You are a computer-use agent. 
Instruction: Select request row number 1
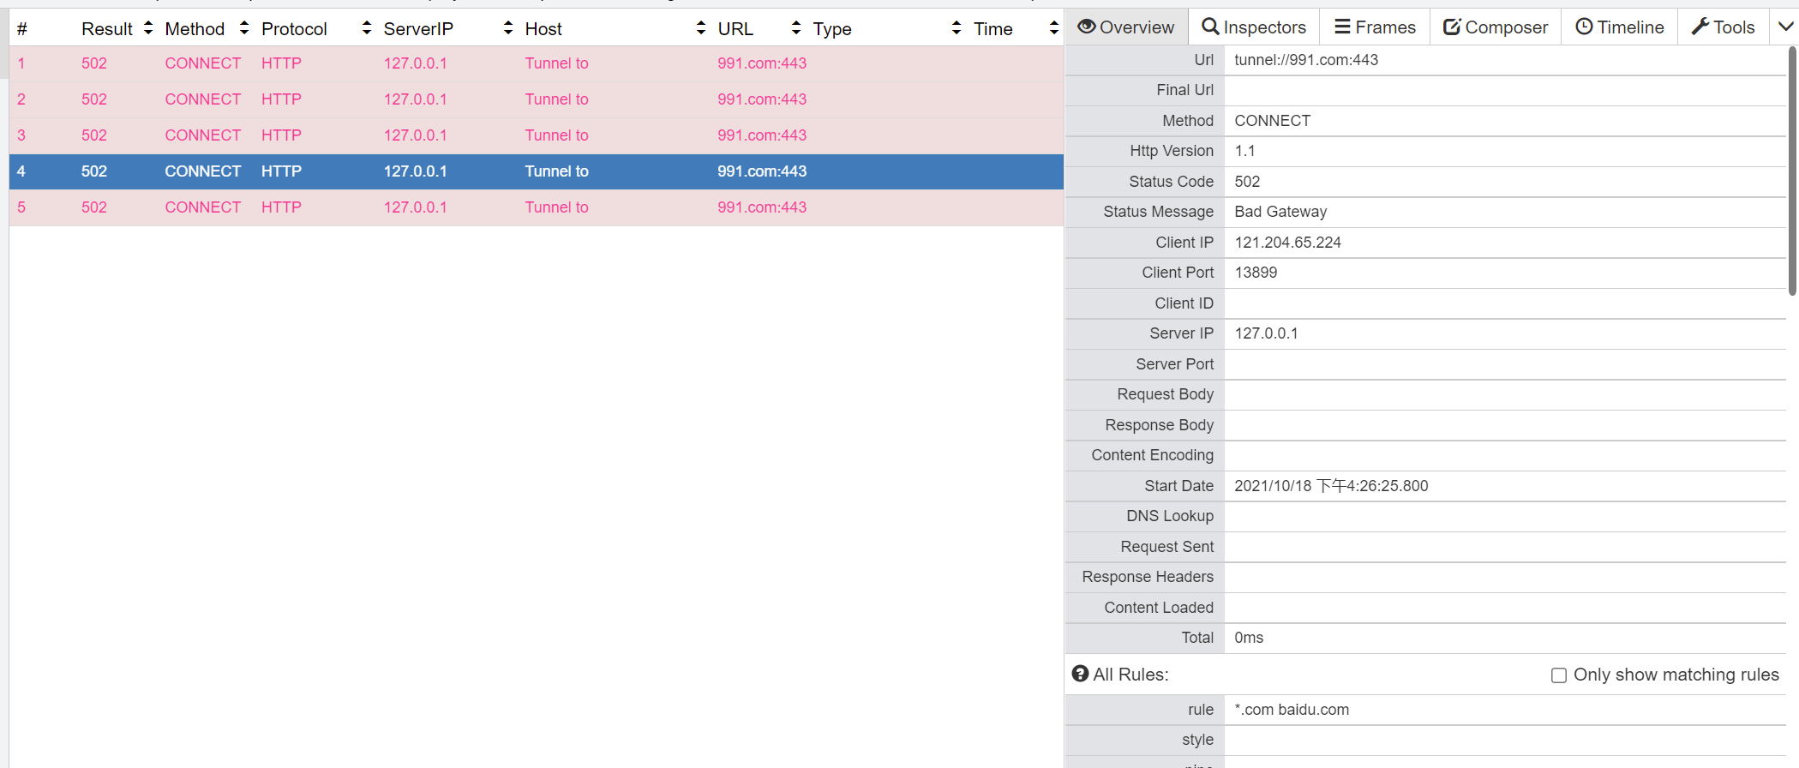(x=537, y=63)
